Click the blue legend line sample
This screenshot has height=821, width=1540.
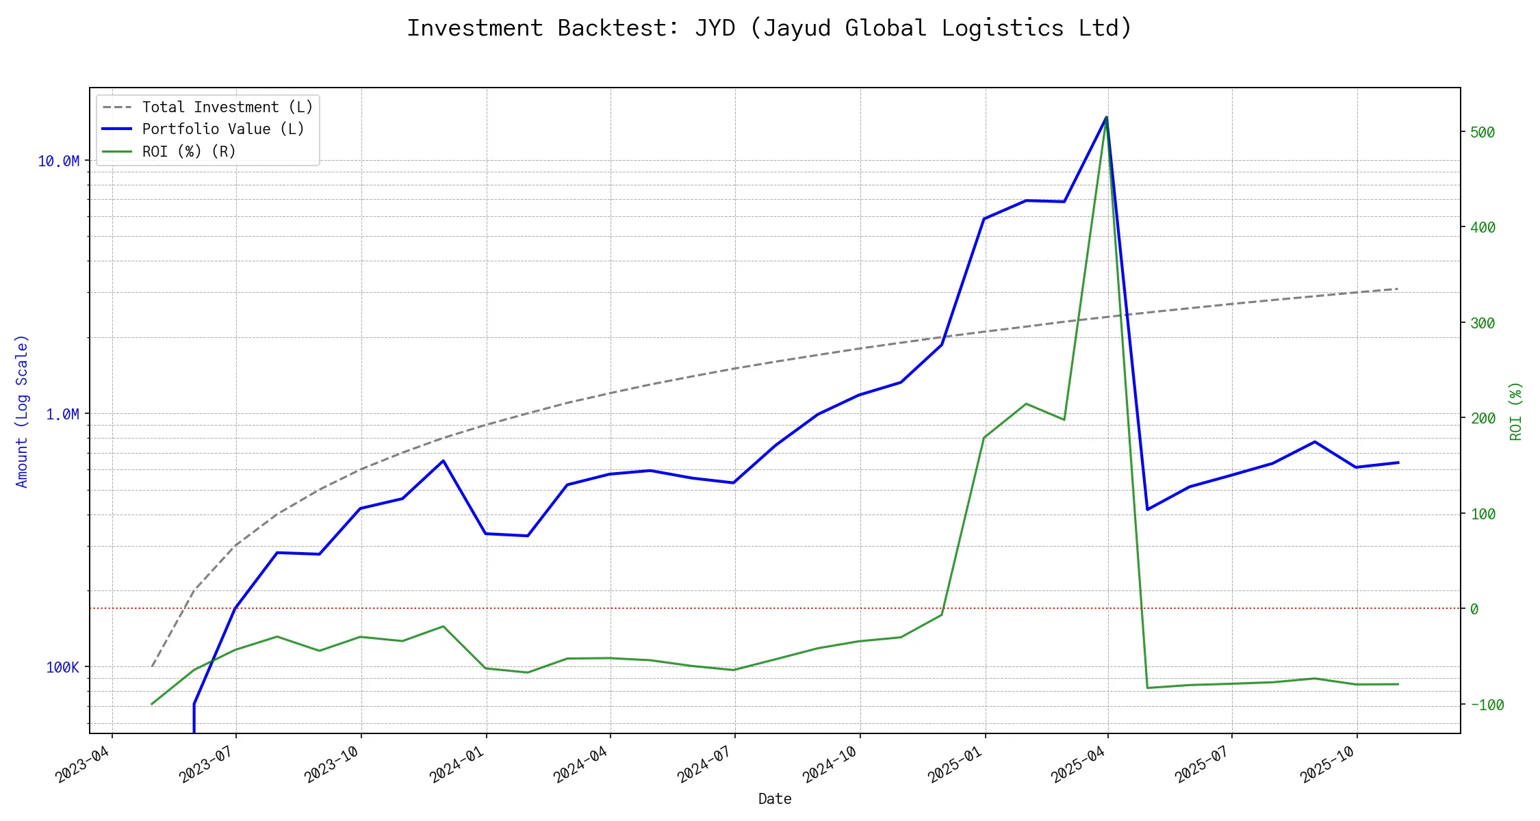coord(117,129)
